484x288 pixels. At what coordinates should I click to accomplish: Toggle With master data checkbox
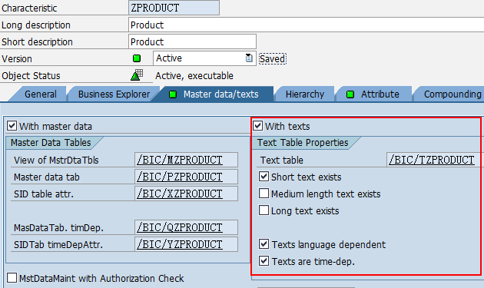pos(12,126)
